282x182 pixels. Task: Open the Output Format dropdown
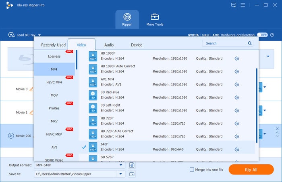[x=121, y=165]
